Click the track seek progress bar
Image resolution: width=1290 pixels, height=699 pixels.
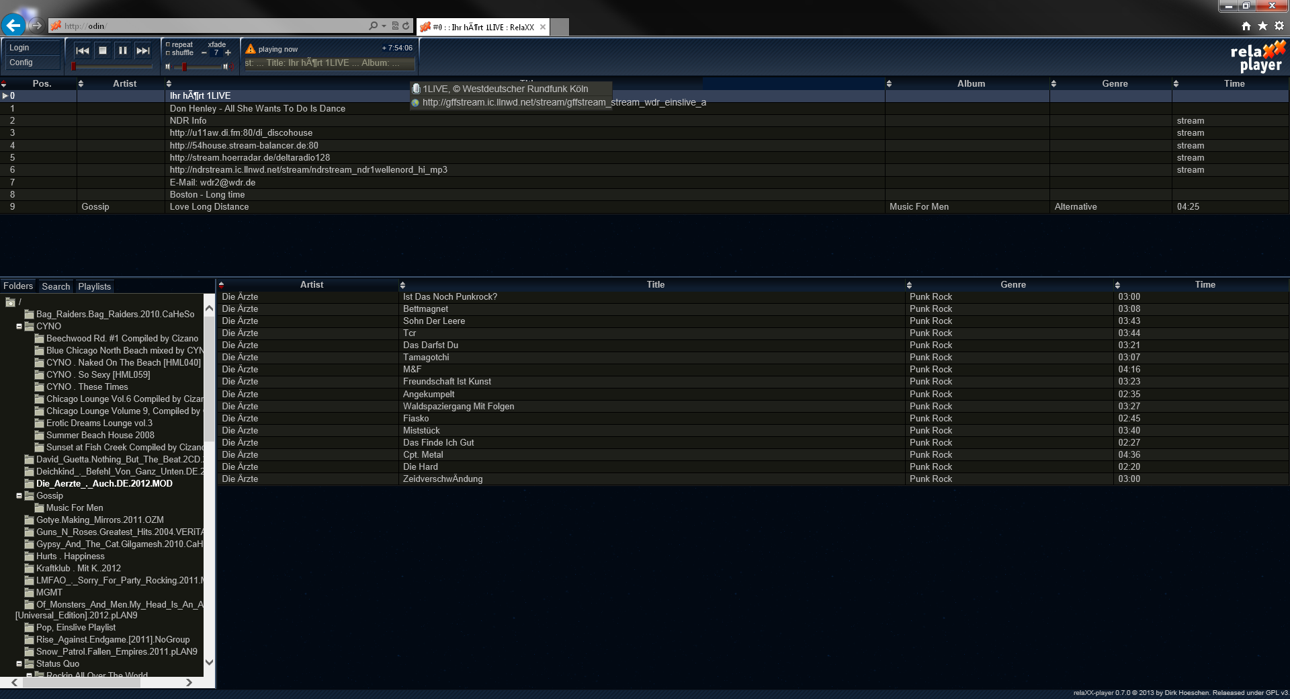coord(112,67)
